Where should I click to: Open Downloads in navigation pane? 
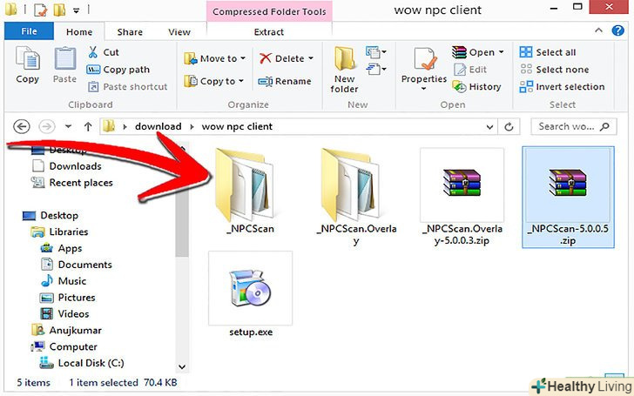(x=66, y=166)
